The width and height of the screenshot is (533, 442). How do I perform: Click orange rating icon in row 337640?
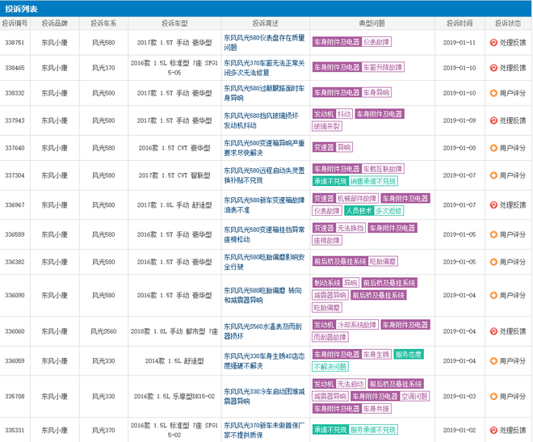(x=493, y=148)
